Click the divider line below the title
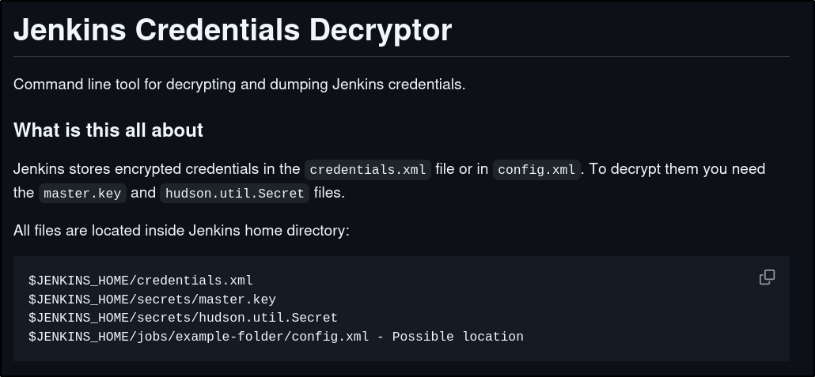Screen dimensions: 815x377 click(x=401, y=57)
